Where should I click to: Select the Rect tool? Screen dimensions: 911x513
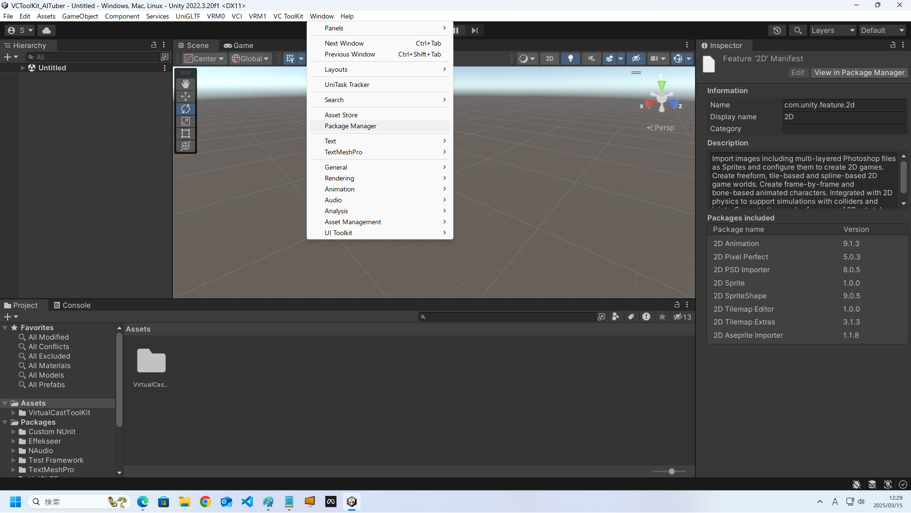[x=186, y=133]
